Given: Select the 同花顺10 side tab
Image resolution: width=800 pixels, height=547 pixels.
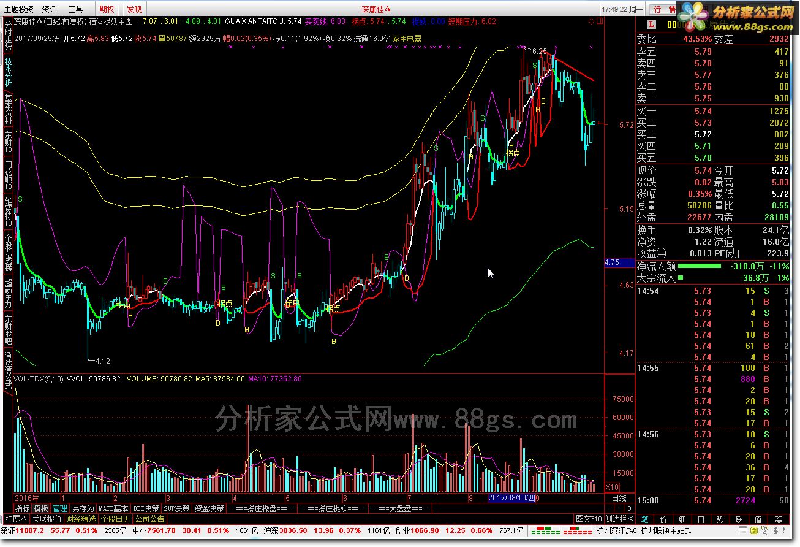Looking at the screenshot, I should point(8,175).
